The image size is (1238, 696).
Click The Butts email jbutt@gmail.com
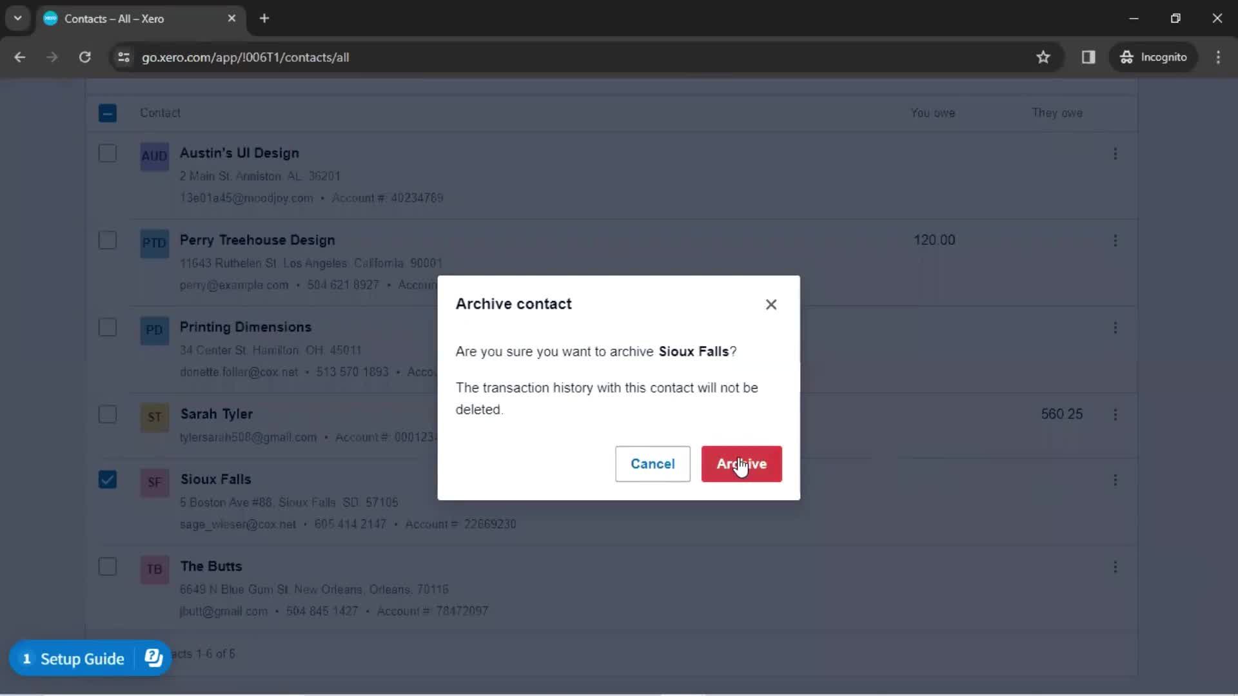click(x=223, y=612)
